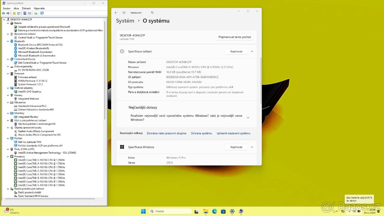Open the hamburger navigation menu in Nastavení

coord(124,12)
